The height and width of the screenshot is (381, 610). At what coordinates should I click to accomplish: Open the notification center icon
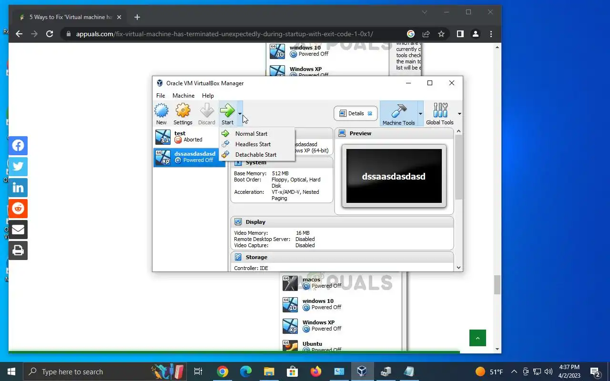(595, 371)
